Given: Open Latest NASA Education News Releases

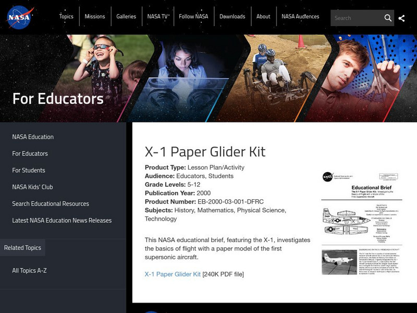Looking at the screenshot, I should coord(62,221).
